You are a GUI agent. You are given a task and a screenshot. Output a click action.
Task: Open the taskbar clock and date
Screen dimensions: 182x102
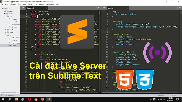[x=170, y=99]
